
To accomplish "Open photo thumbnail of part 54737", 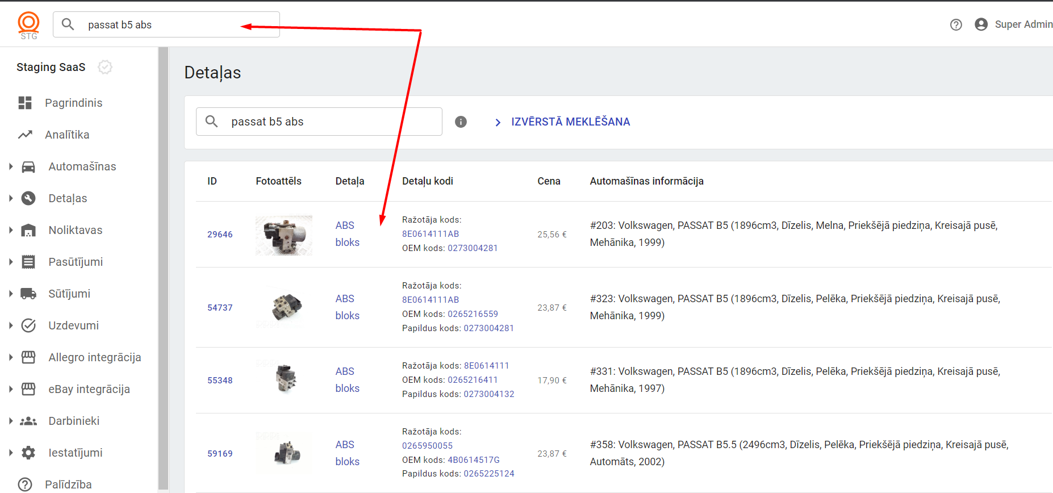I will tap(284, 307).
